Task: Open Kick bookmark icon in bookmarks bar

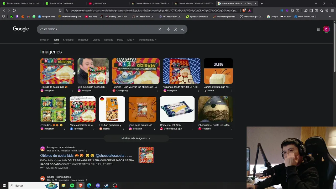Action: click(12, 17)
